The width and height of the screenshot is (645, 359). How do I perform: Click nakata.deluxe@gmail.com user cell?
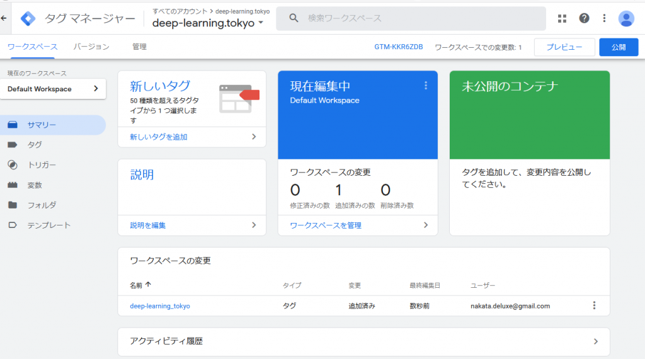(510, 306)
